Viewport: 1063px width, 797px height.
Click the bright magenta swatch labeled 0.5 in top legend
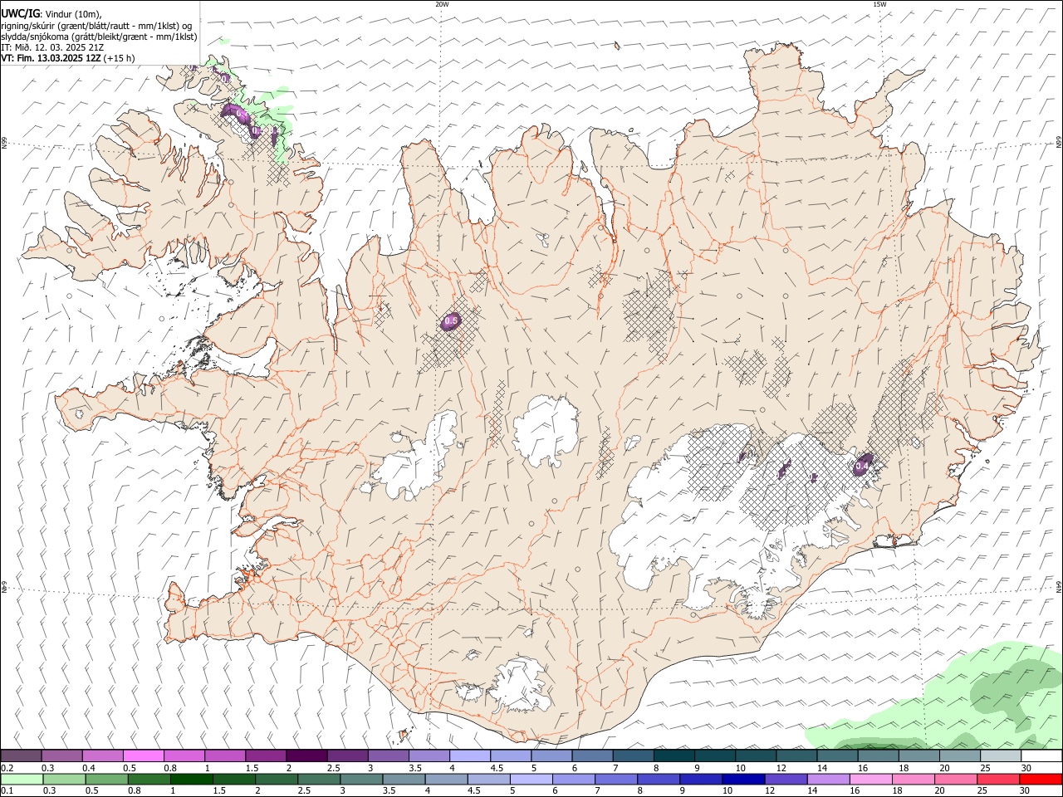pos(143,755)
